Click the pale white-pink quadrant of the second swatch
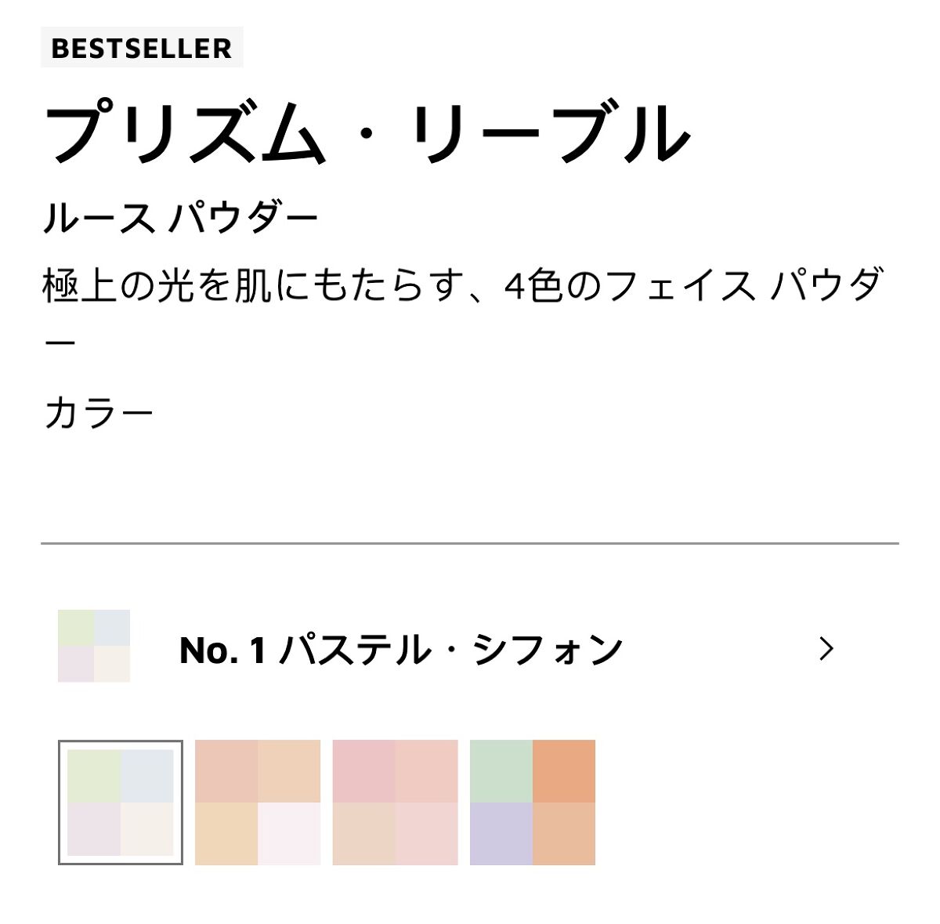 click(x=289, y=833)
